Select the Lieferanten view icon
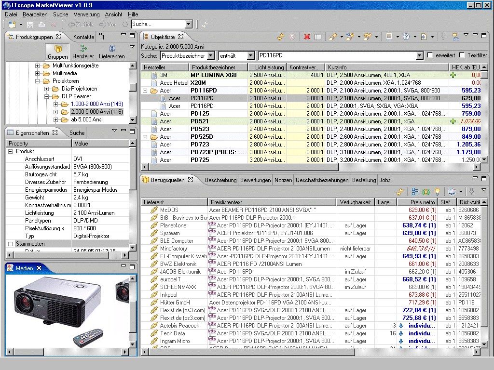The width and height of the screenshot is (494, 370). click(x=111, y=52)
